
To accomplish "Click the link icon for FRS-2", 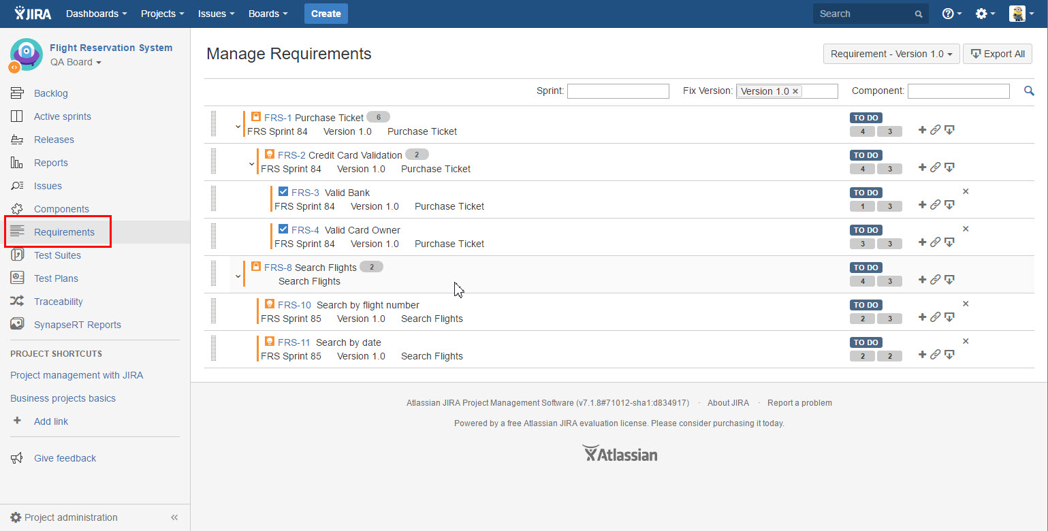I will (x=936, y=167).
